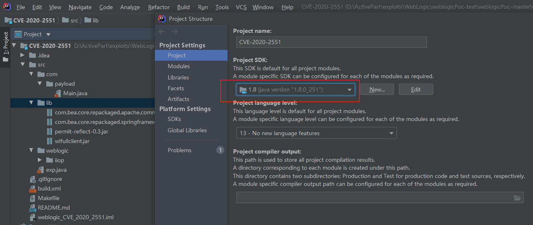
Task: Click the Project tool window panel icon
Action: point(18,35)
